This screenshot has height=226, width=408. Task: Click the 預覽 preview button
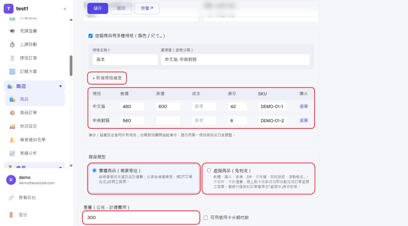[147, 8]
